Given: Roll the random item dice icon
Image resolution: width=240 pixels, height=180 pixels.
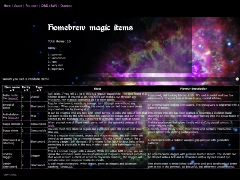Looking at the screenshot, I should [237, 79].
